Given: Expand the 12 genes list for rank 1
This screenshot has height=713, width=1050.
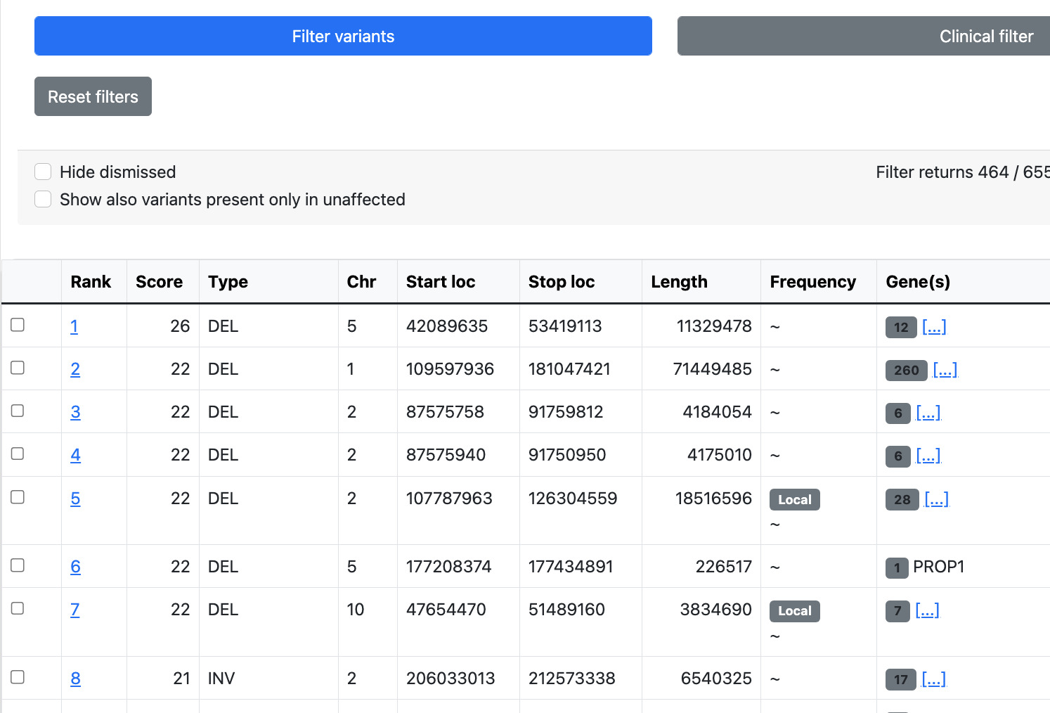Looking at the screenshot, I should (x=934, y=326).
